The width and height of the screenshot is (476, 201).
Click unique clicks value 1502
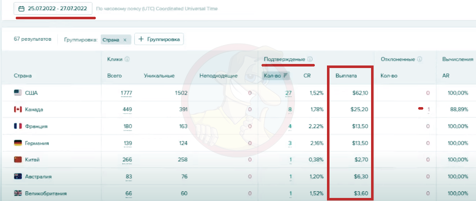click(181, 93)
